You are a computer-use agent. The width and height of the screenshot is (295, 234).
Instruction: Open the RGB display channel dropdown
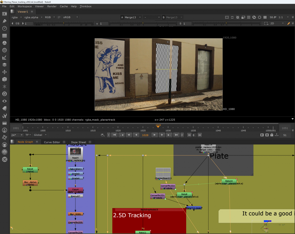[50, 17]
